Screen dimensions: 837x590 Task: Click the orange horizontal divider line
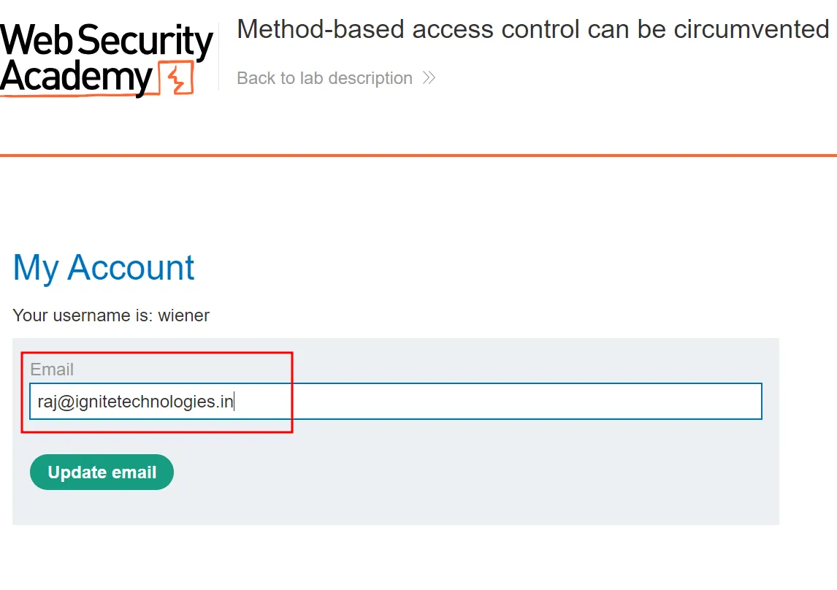tap(418, 156)
